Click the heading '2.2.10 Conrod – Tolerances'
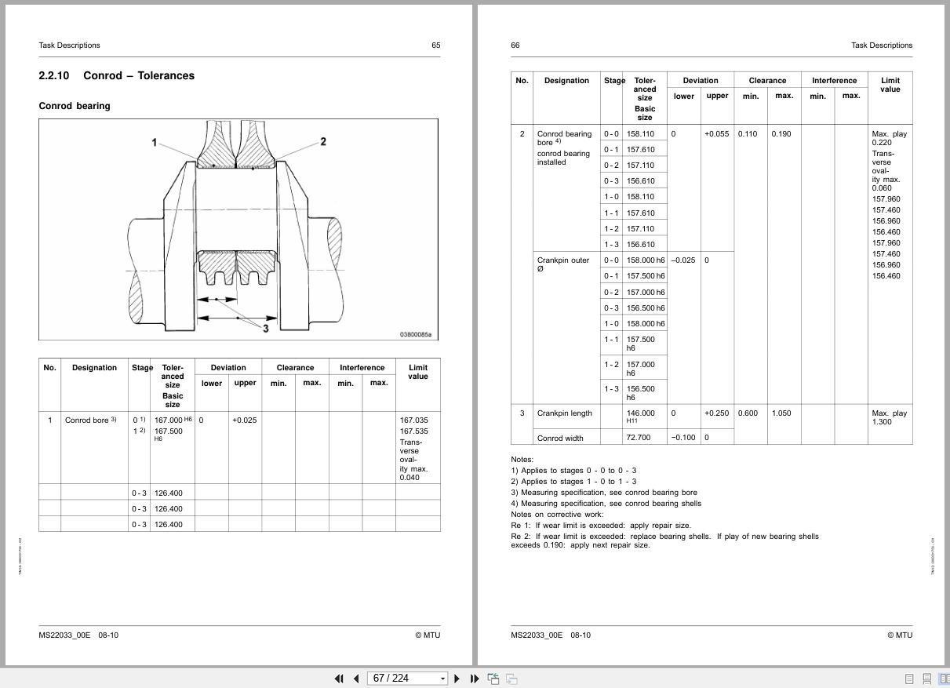 pyautogui.click(x=116, y=76)
